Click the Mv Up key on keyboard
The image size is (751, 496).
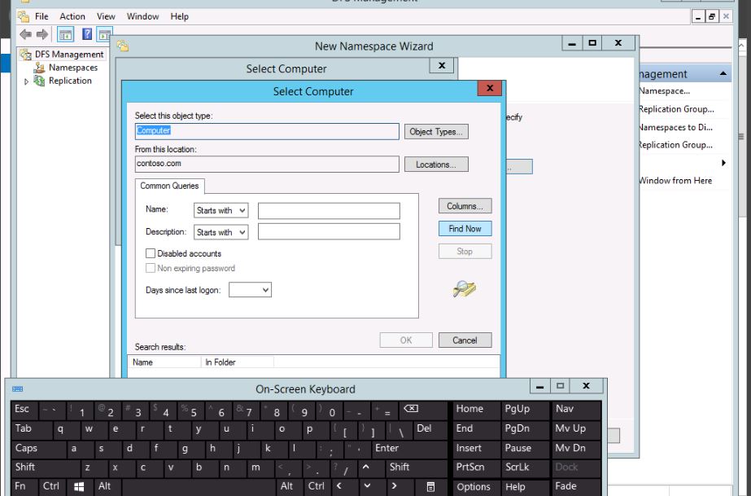577,429
